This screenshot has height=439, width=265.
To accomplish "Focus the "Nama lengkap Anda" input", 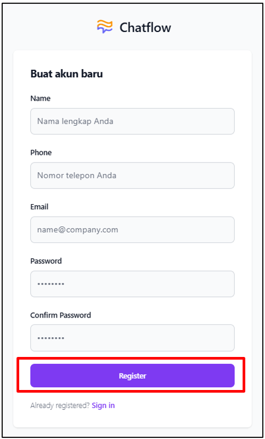I will tap(132, 121).
